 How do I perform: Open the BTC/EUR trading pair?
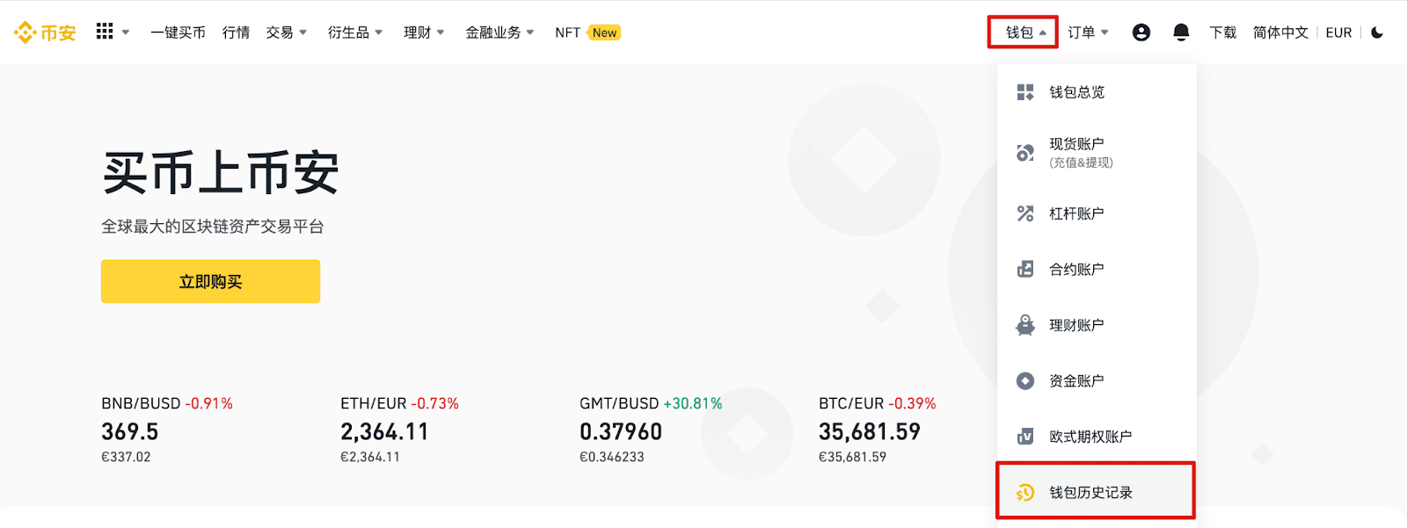851,403
